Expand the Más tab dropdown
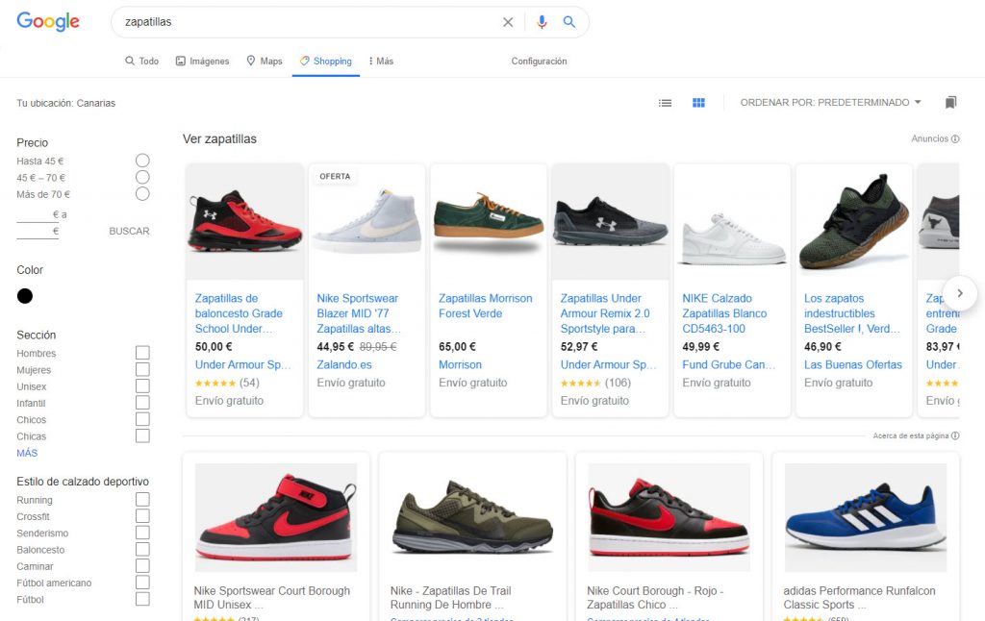The height and width of the screenshot is (621, 985). (383, 61)
